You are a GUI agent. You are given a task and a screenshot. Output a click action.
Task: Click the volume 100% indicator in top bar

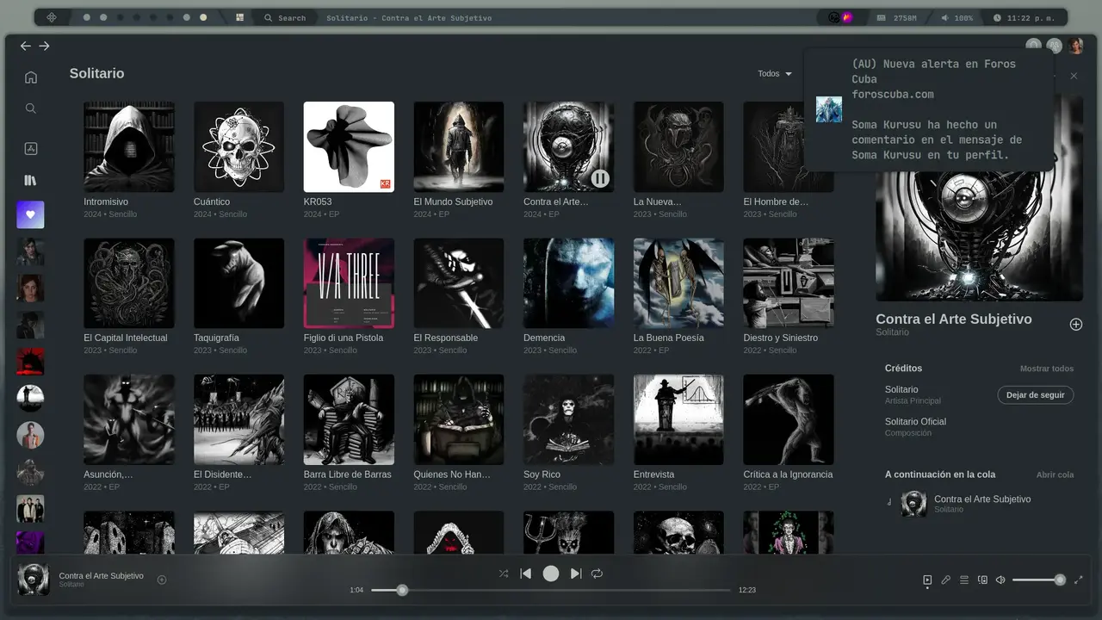[x=957, y=17]
